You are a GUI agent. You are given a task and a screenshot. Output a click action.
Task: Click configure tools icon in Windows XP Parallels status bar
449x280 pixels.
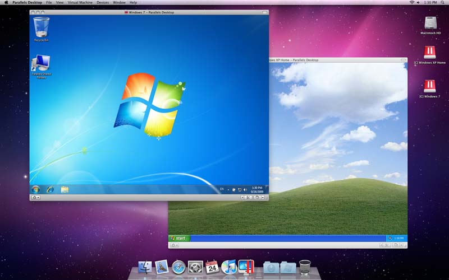(x=387, y=245)
